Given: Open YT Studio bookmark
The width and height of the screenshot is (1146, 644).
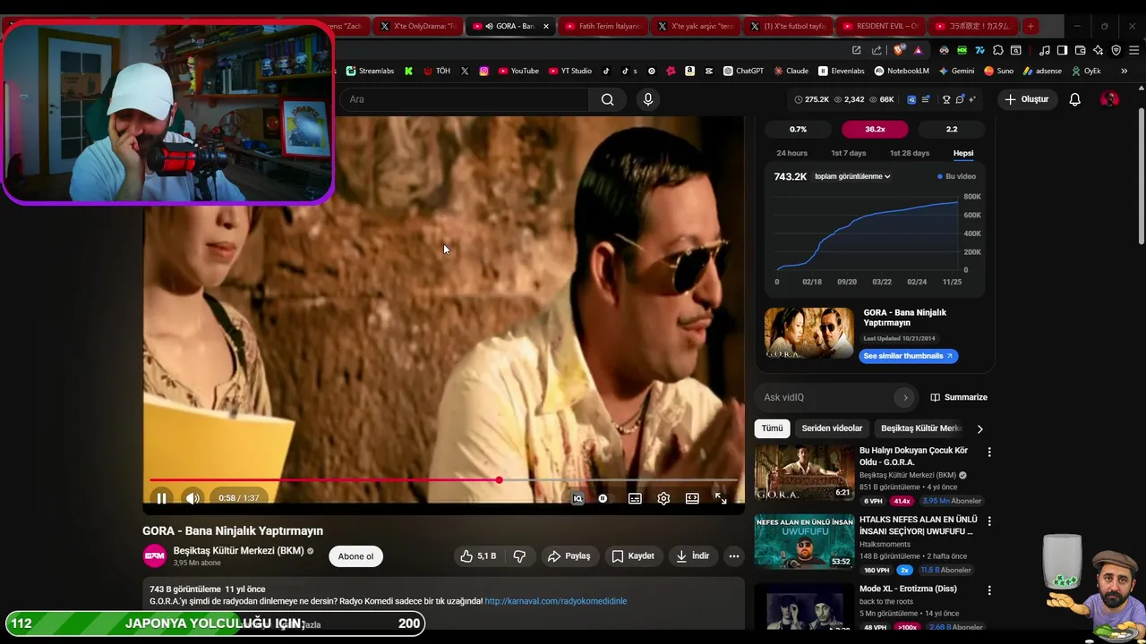Looking at the screenshot, I should coord(569,71).
